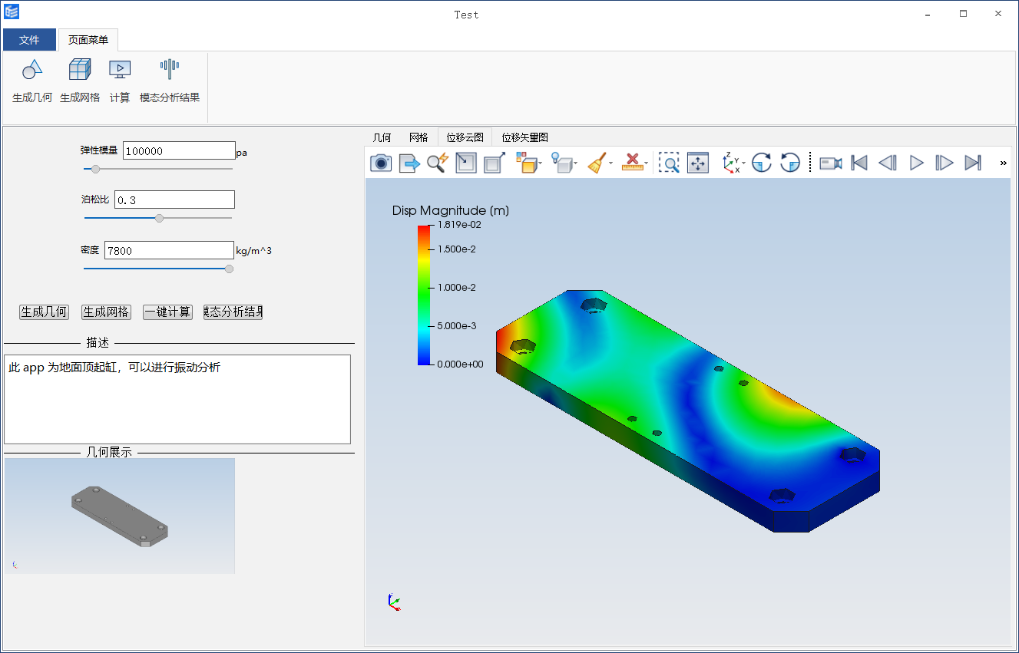Image resolution: width=1019 pixels, height=653 pixels.
Task: Rotate view clockwise
Action: click(761, 163)
